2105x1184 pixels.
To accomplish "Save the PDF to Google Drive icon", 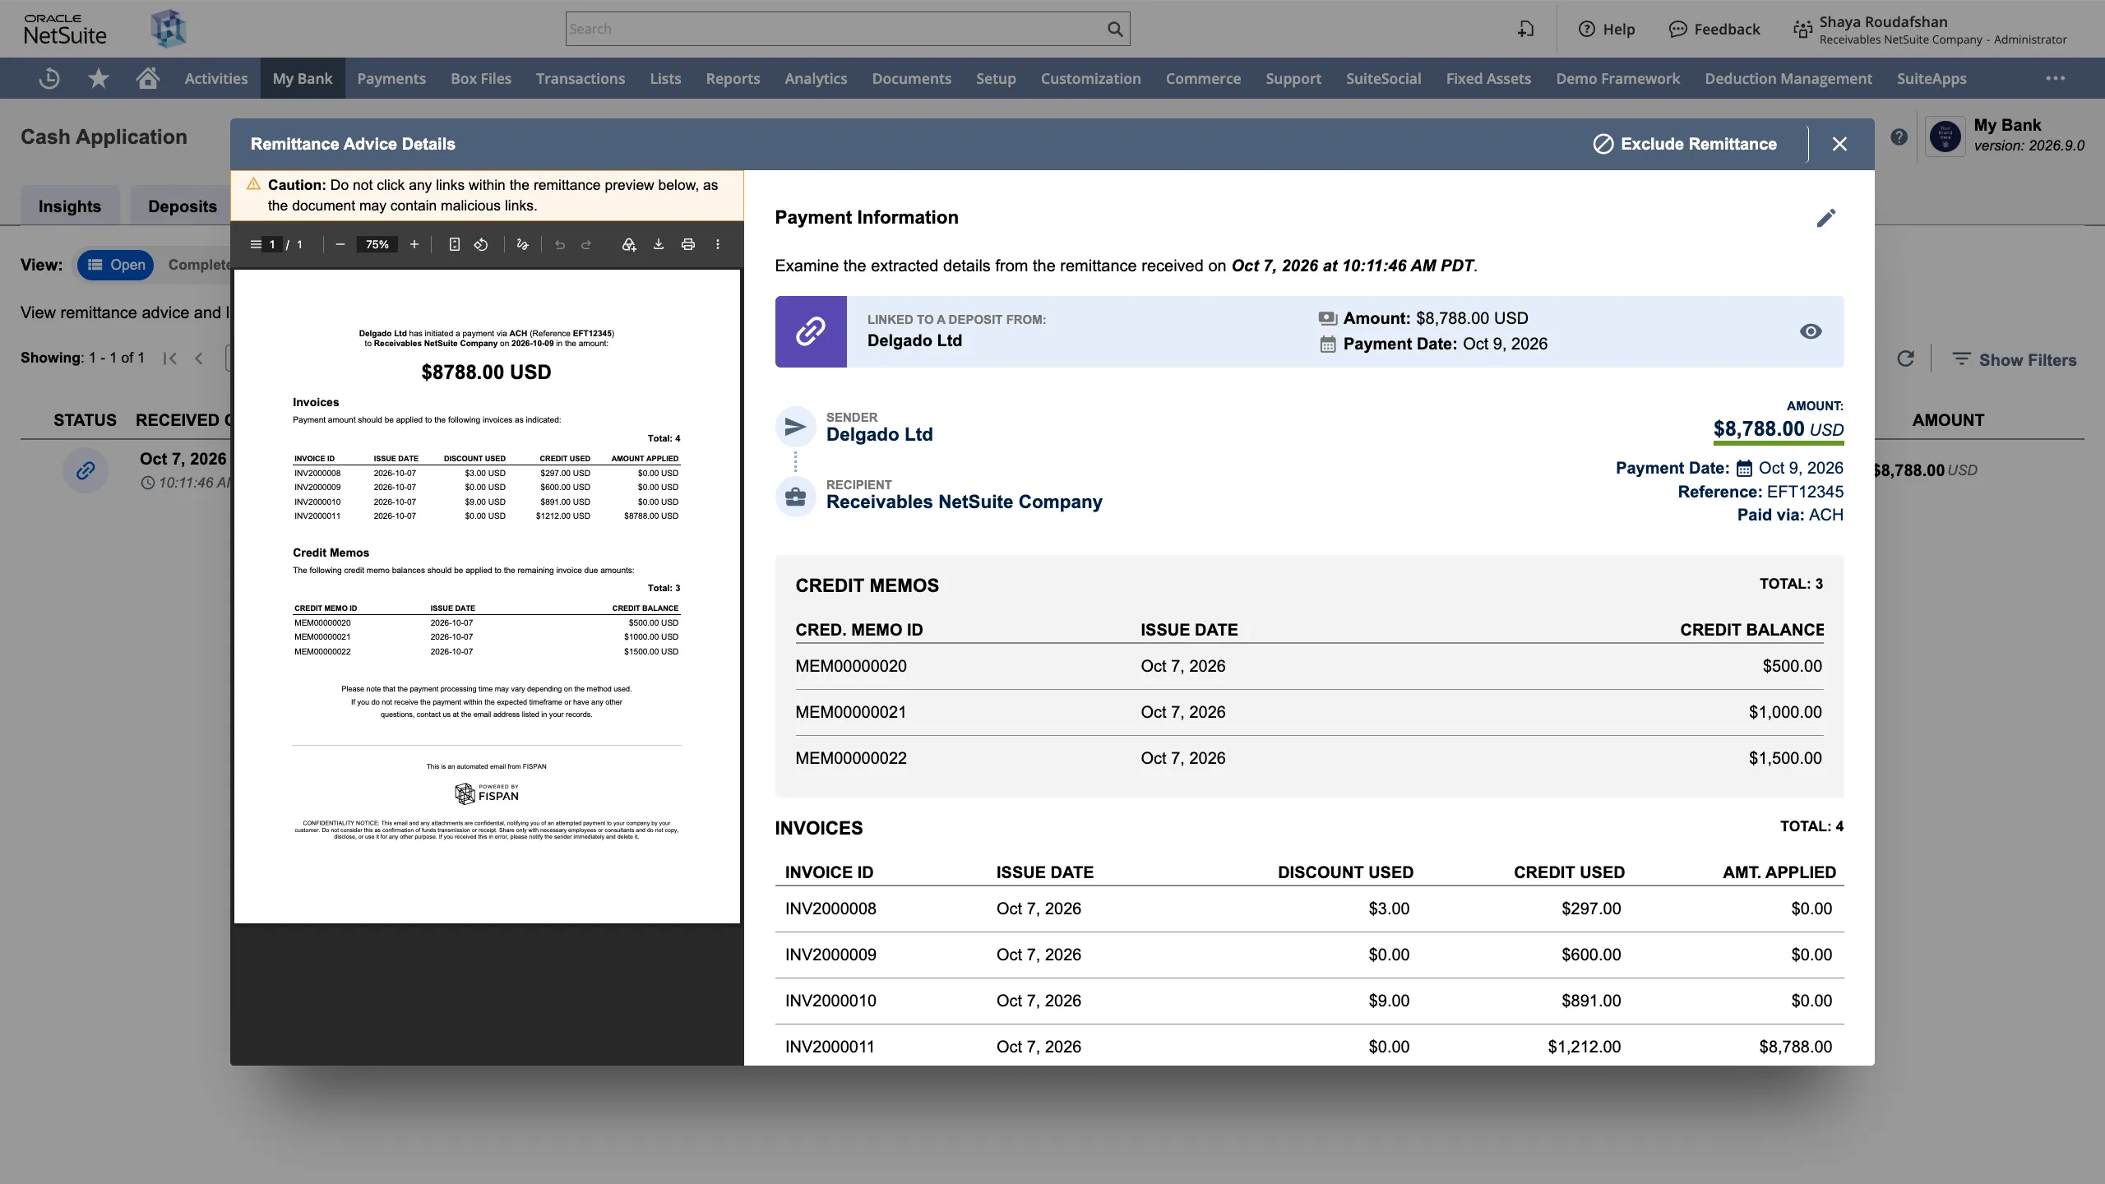I will 629,244.
